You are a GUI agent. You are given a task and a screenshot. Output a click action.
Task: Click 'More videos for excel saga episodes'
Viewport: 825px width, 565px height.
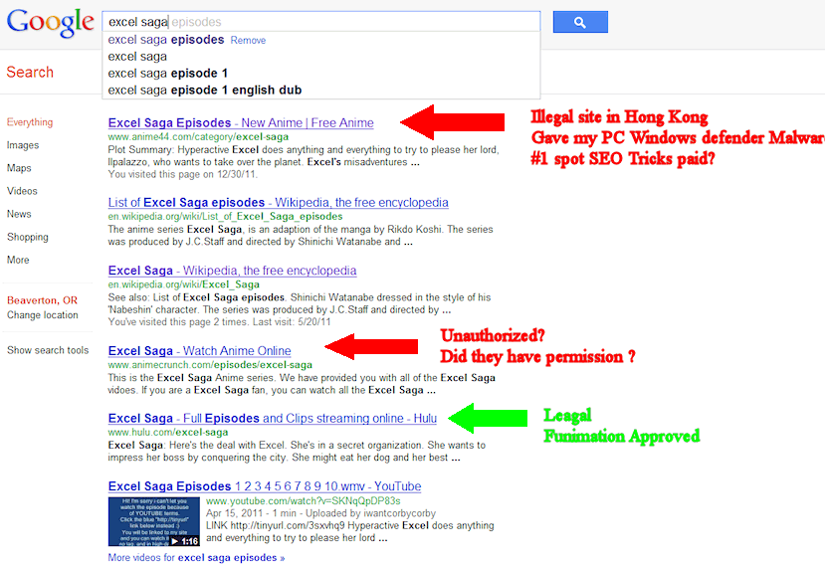coord(196,558)
